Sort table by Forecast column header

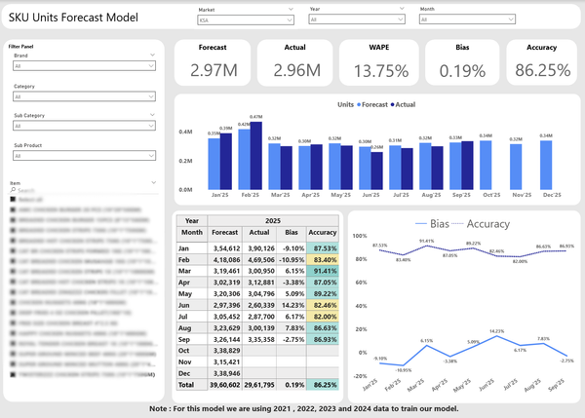click(224, 232)
